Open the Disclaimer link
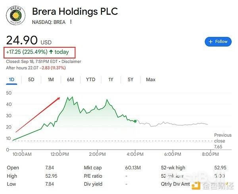Screen dimensions: 238x194 click(72, 62)
